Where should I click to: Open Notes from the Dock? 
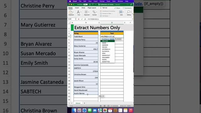point(125,110)
